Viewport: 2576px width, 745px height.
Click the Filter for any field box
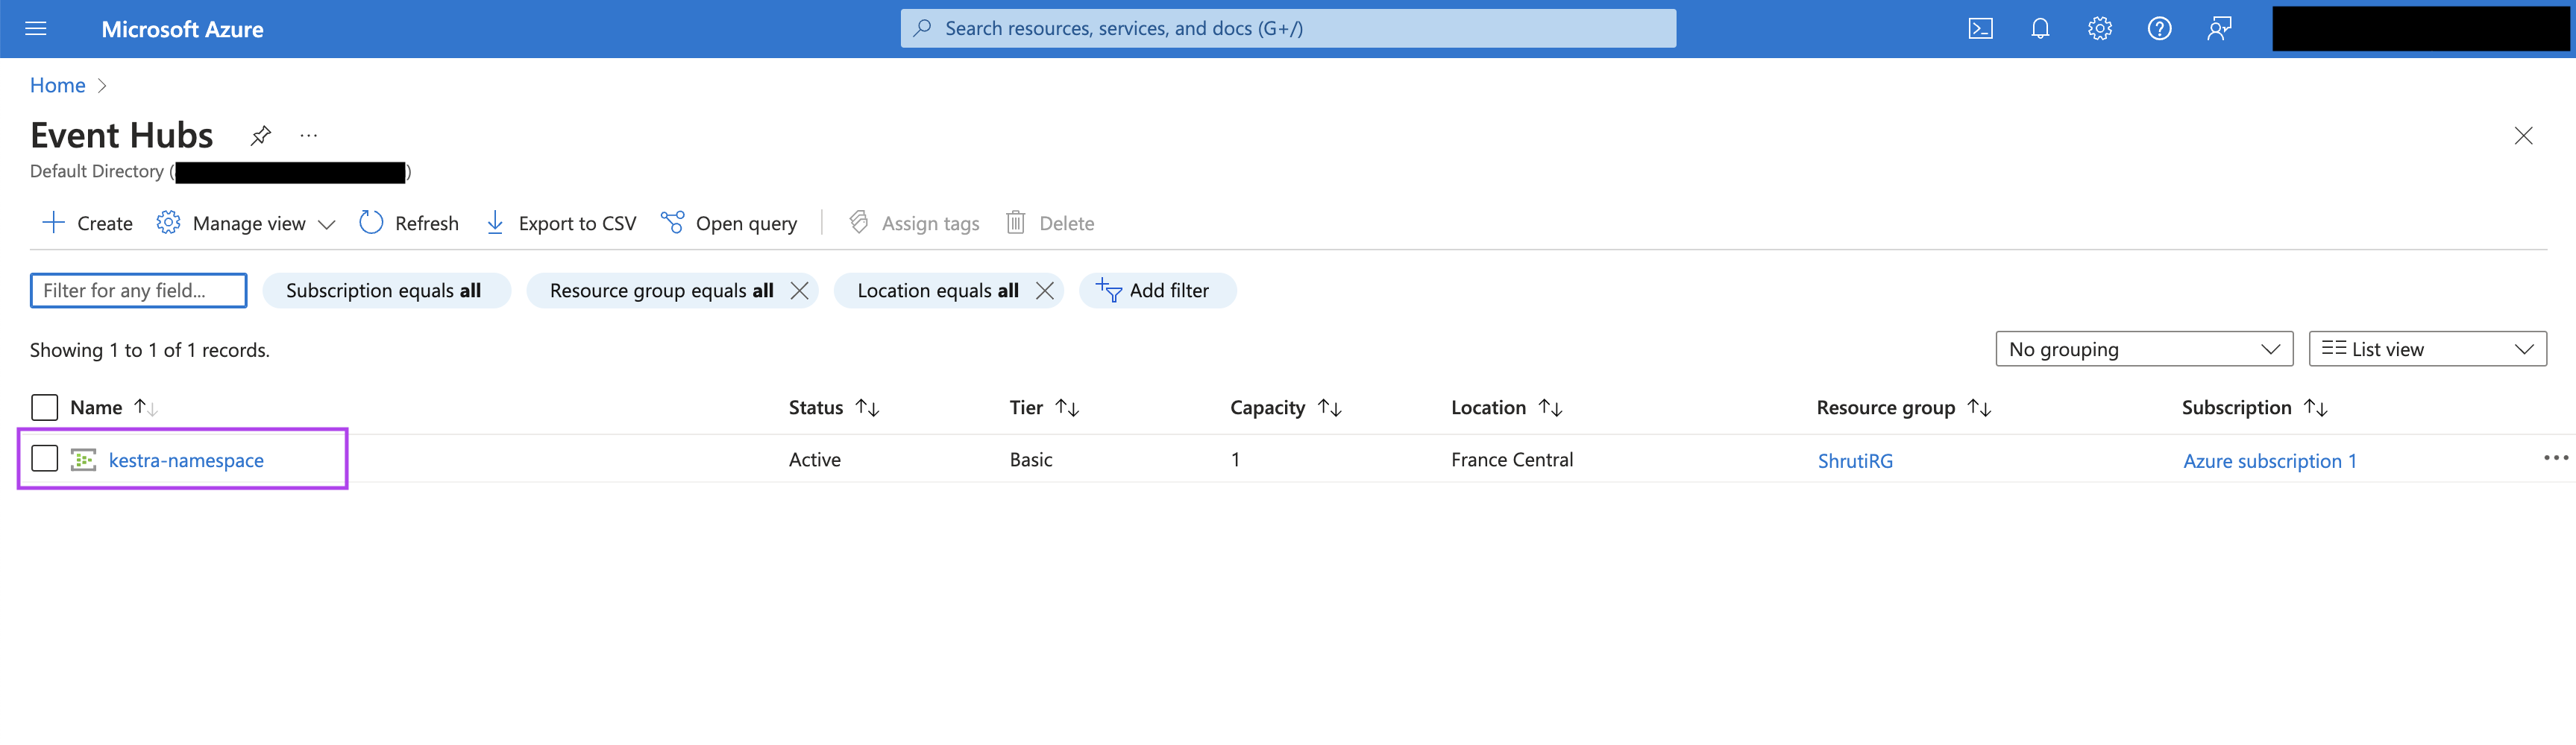138,290
